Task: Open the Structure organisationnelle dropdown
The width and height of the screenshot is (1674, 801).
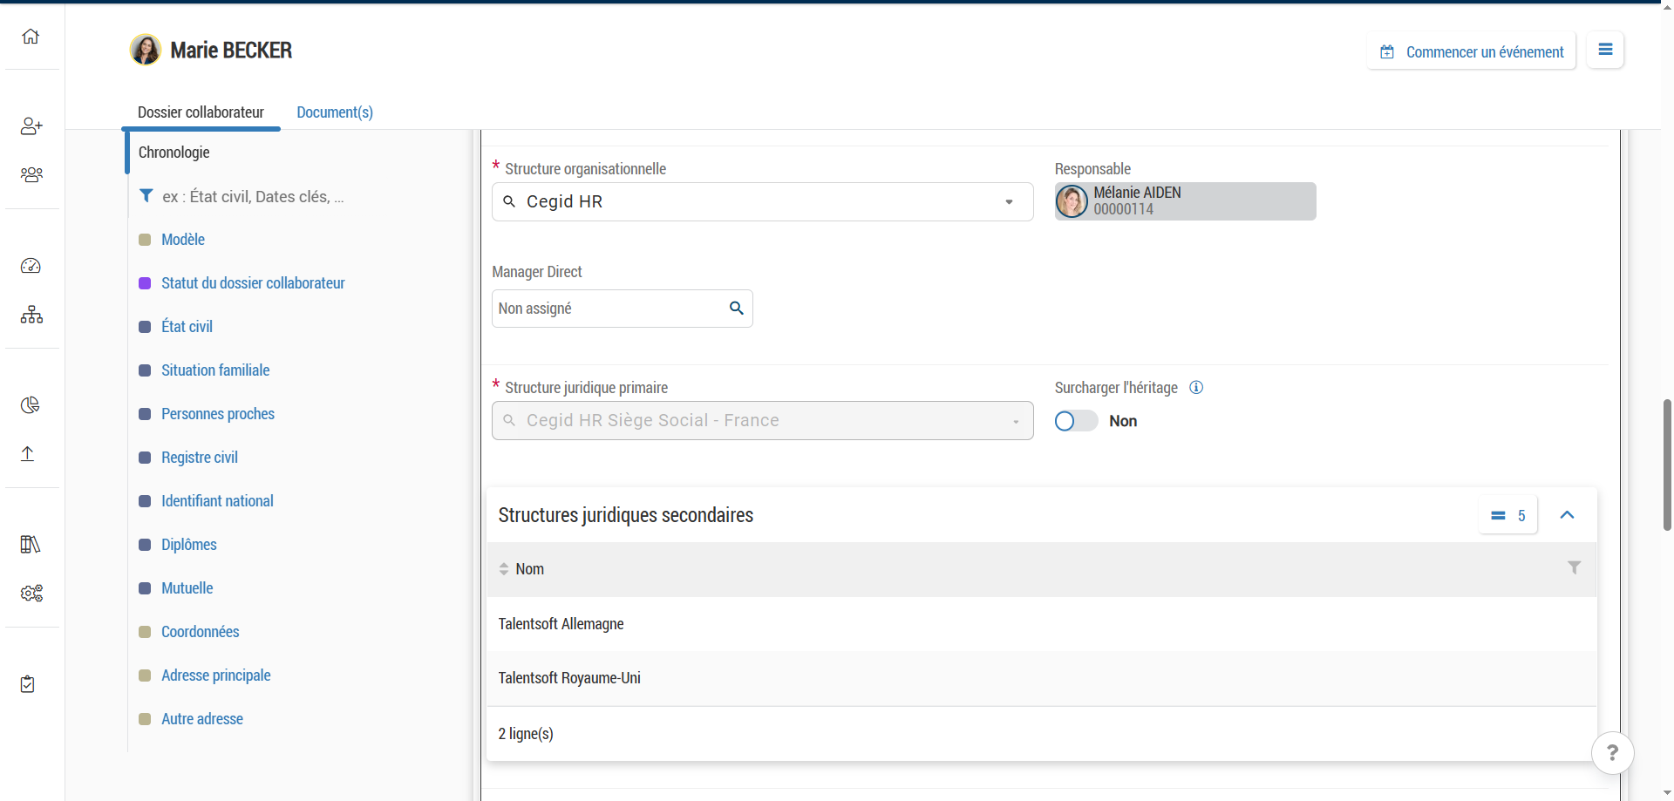Action: pyautogui.click(x=1009, y=202)
